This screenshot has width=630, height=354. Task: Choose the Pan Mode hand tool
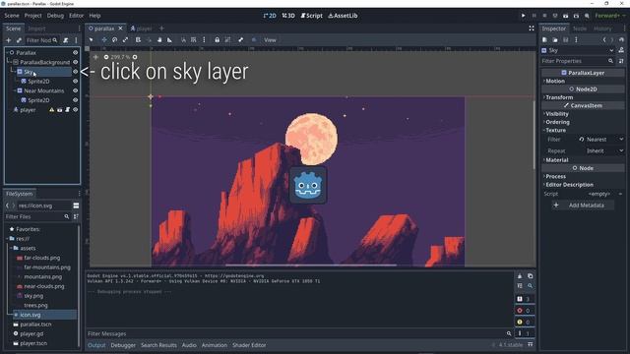click(x=159, y=39)
